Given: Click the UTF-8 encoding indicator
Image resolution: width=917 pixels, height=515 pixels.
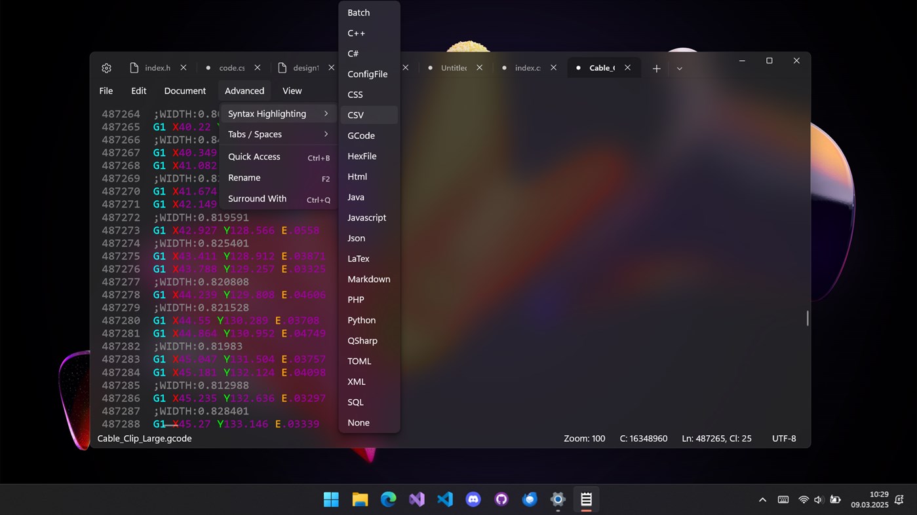Looking at the screenshot, I should [784, 438].
